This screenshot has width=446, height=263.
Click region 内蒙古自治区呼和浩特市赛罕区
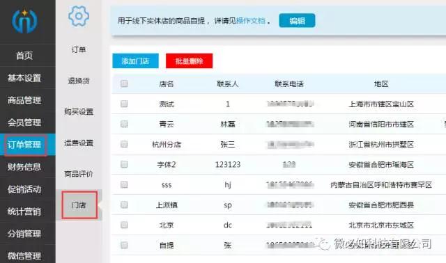click(381, 185)
